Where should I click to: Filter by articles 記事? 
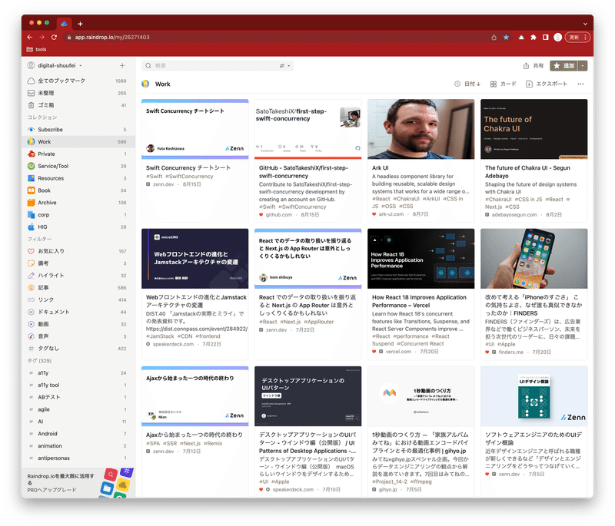(x=78, y=287)
